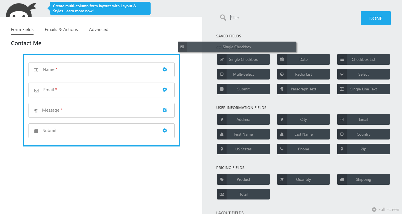Click the USER INFORMATION FIELDS heading

click(241, 108)
